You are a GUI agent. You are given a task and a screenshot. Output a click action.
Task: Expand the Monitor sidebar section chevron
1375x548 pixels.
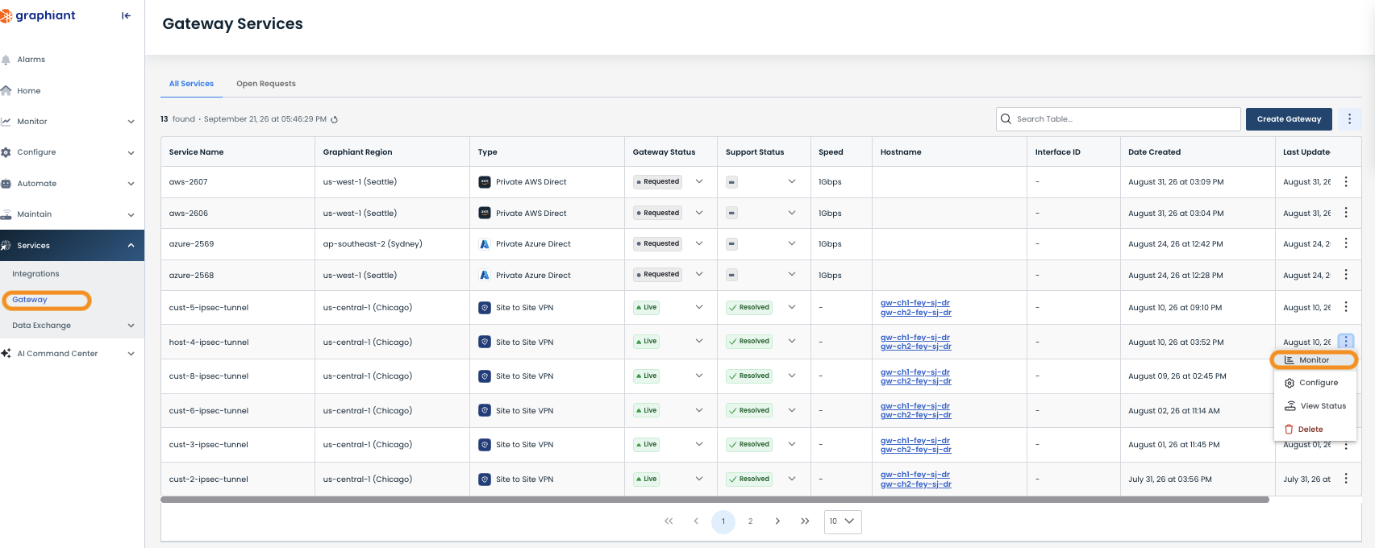coord(131,122)
